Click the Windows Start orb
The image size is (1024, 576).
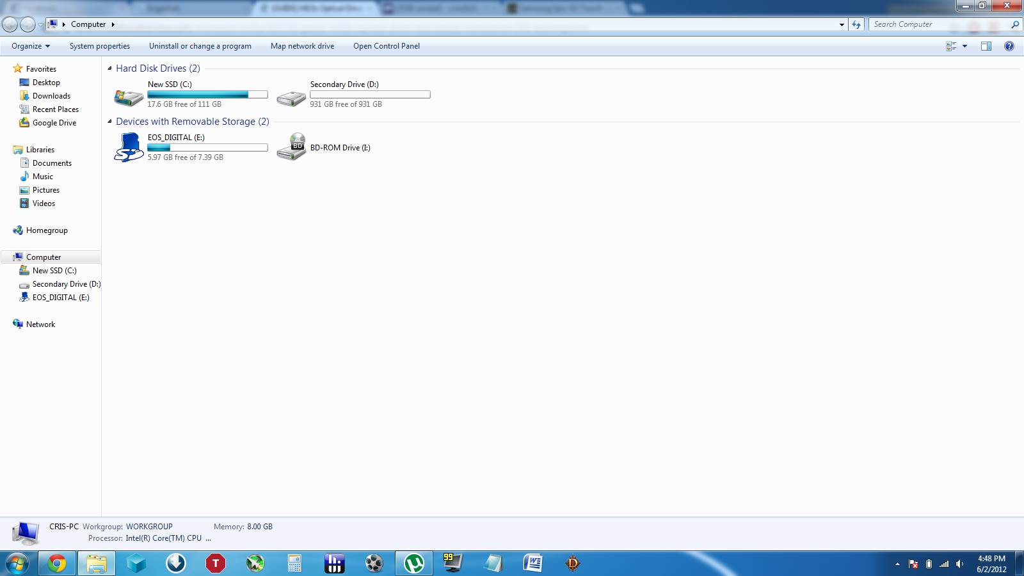click(x=17, y=564)
